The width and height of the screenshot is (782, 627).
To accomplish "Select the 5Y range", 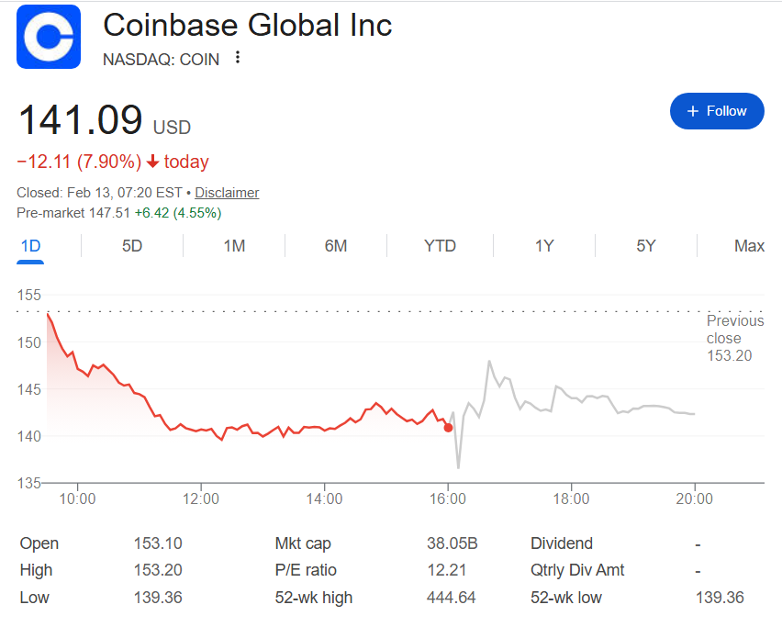I will pyautogui.click(x=648, y=246).
